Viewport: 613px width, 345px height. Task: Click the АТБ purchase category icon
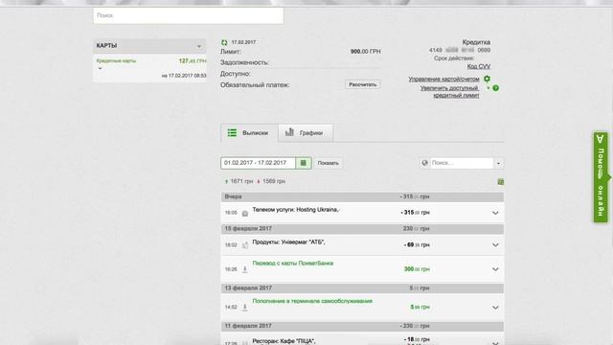245,245
